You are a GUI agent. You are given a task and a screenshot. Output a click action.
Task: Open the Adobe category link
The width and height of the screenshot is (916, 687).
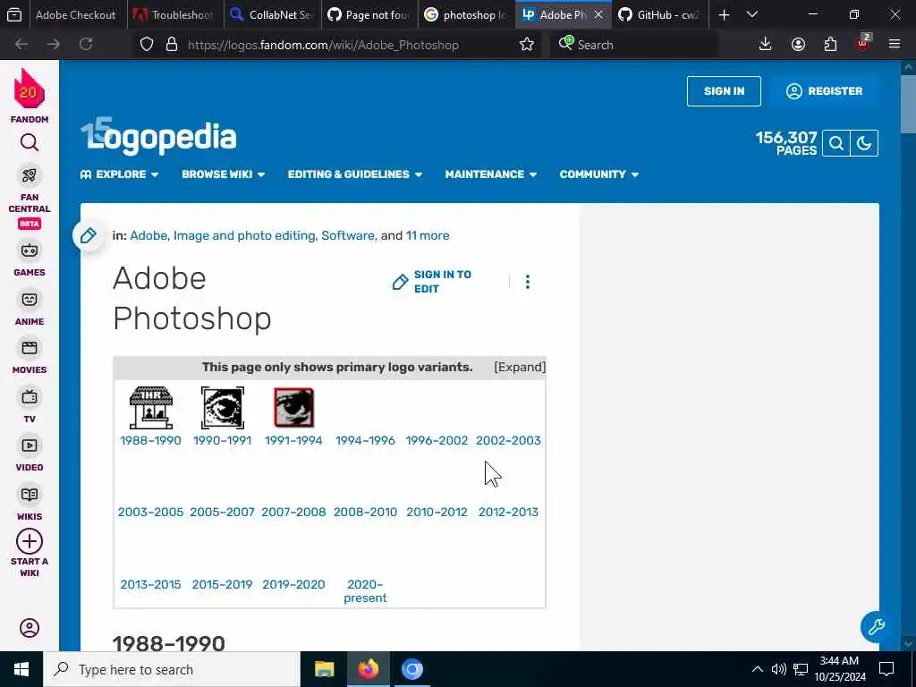click(x=148, y=235)
